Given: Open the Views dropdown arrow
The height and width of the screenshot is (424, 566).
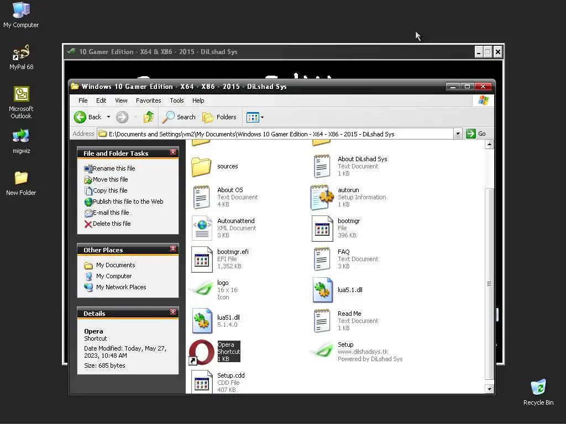Looking at the screenshot, I should pos(262,117).
